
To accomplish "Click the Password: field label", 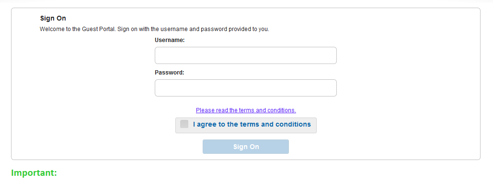I will pos(170,72).
